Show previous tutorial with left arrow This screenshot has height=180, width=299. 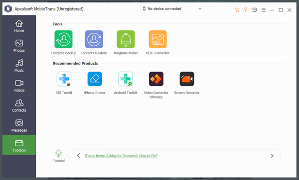pyautogui.click(x=79, y=156)
